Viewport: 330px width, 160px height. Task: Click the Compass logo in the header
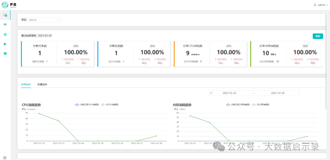[9, 5]
